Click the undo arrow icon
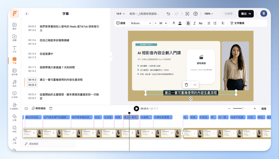 [x=168, y=14]
